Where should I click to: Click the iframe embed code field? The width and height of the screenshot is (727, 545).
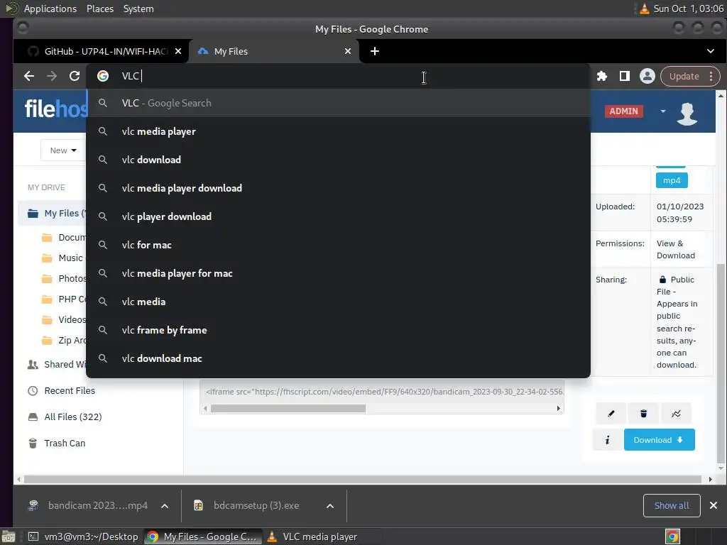pos(381,392)
